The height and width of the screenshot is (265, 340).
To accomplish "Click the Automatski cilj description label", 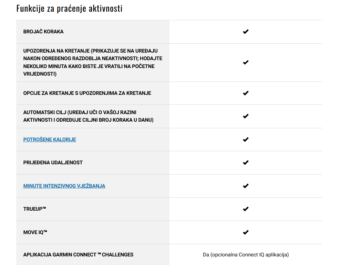I will (89, 116).
